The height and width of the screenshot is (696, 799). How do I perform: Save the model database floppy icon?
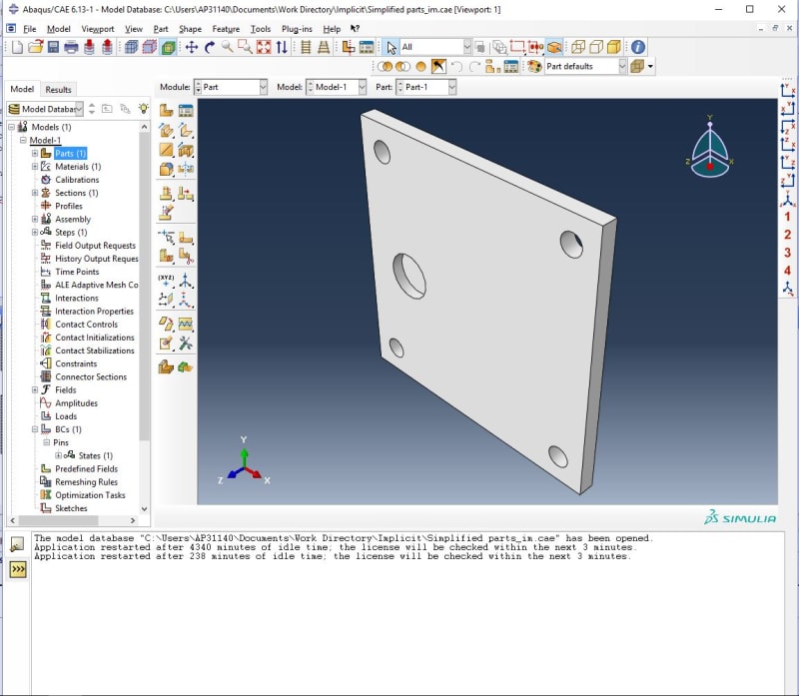[x=53, y=47]
